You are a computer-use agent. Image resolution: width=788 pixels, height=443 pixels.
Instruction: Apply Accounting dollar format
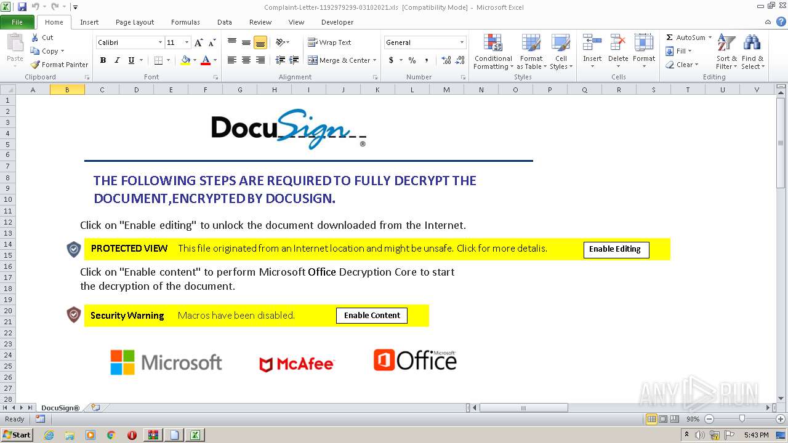391,60
